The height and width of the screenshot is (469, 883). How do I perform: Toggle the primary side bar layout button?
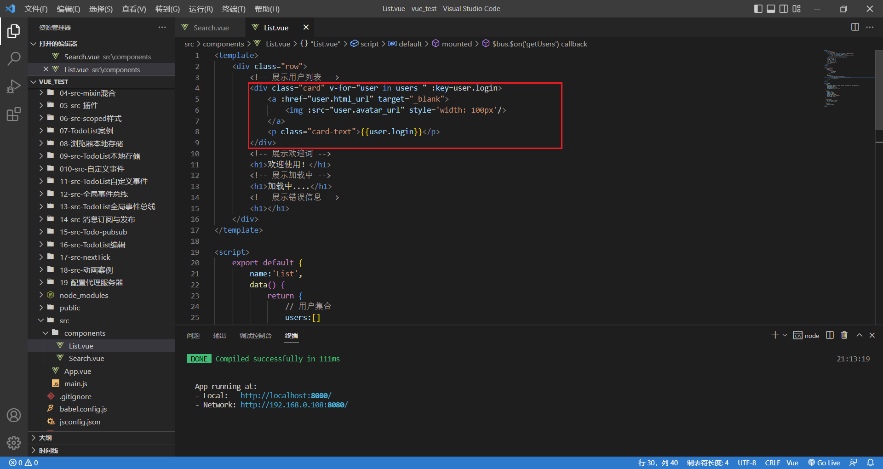pyautogui.click(x=758, y=9)
